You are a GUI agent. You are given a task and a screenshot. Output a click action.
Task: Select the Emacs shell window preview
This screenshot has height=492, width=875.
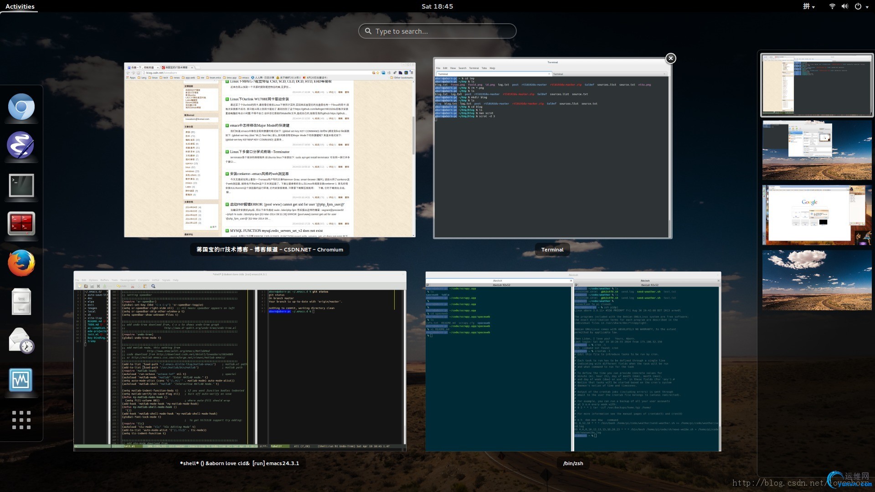click(240, 361)
